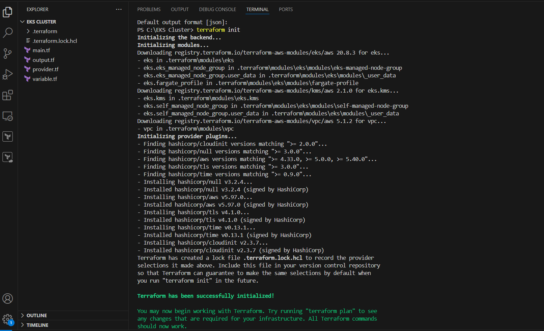Viewport: 544px width, 331px height.
Task: Click the 'Initializing modules...' line
Action: [173, 45]
